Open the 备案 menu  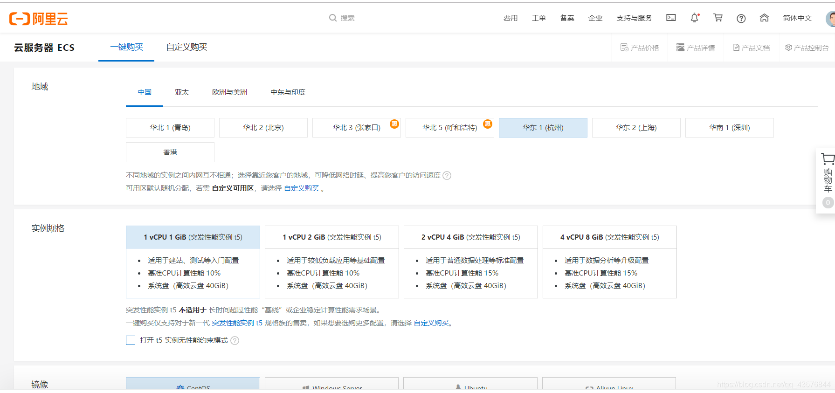click(x=567, y=18)
